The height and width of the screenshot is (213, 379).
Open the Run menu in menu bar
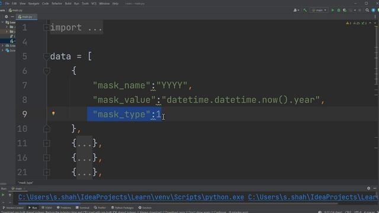click(76, 4)
